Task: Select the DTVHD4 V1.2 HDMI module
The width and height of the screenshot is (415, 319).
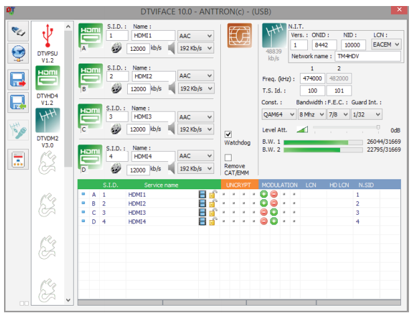Action: [47, 80]
